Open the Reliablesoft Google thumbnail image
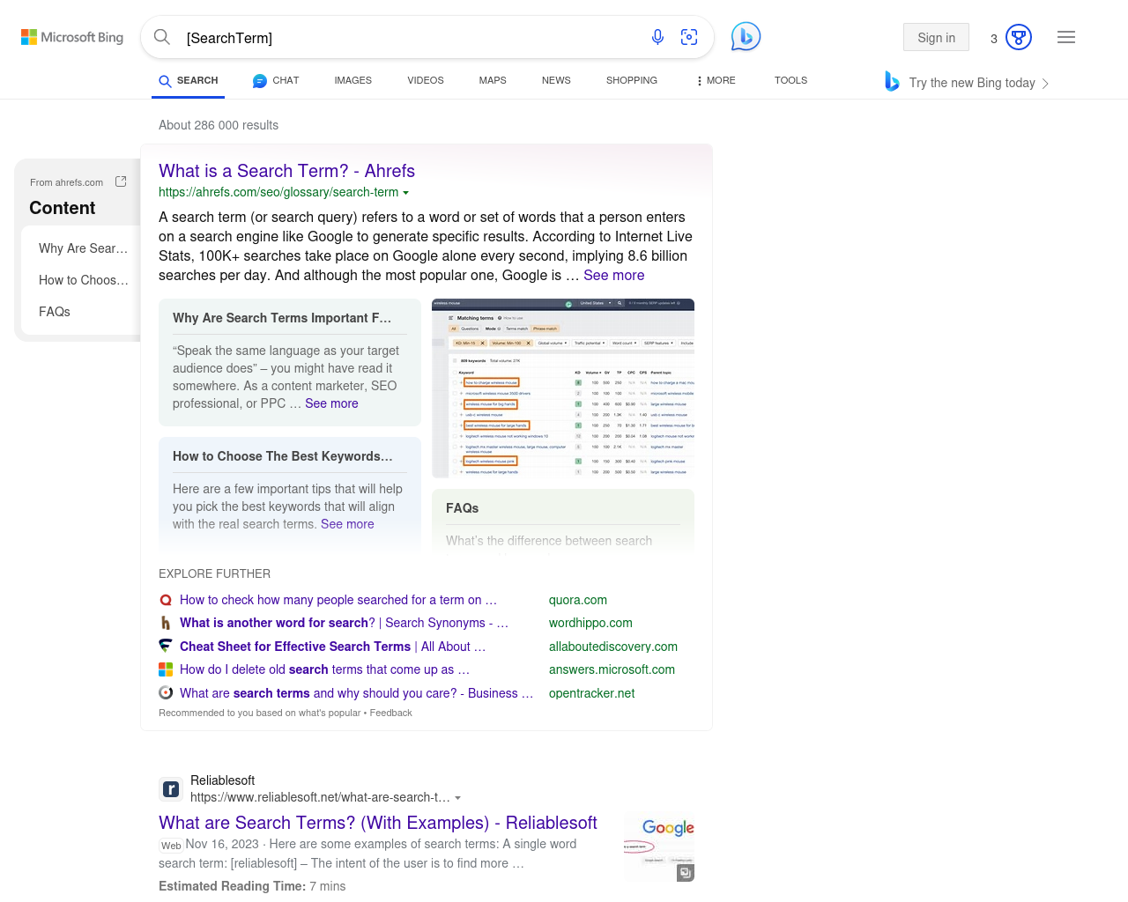1128x902 pixels. click(659, 847)
